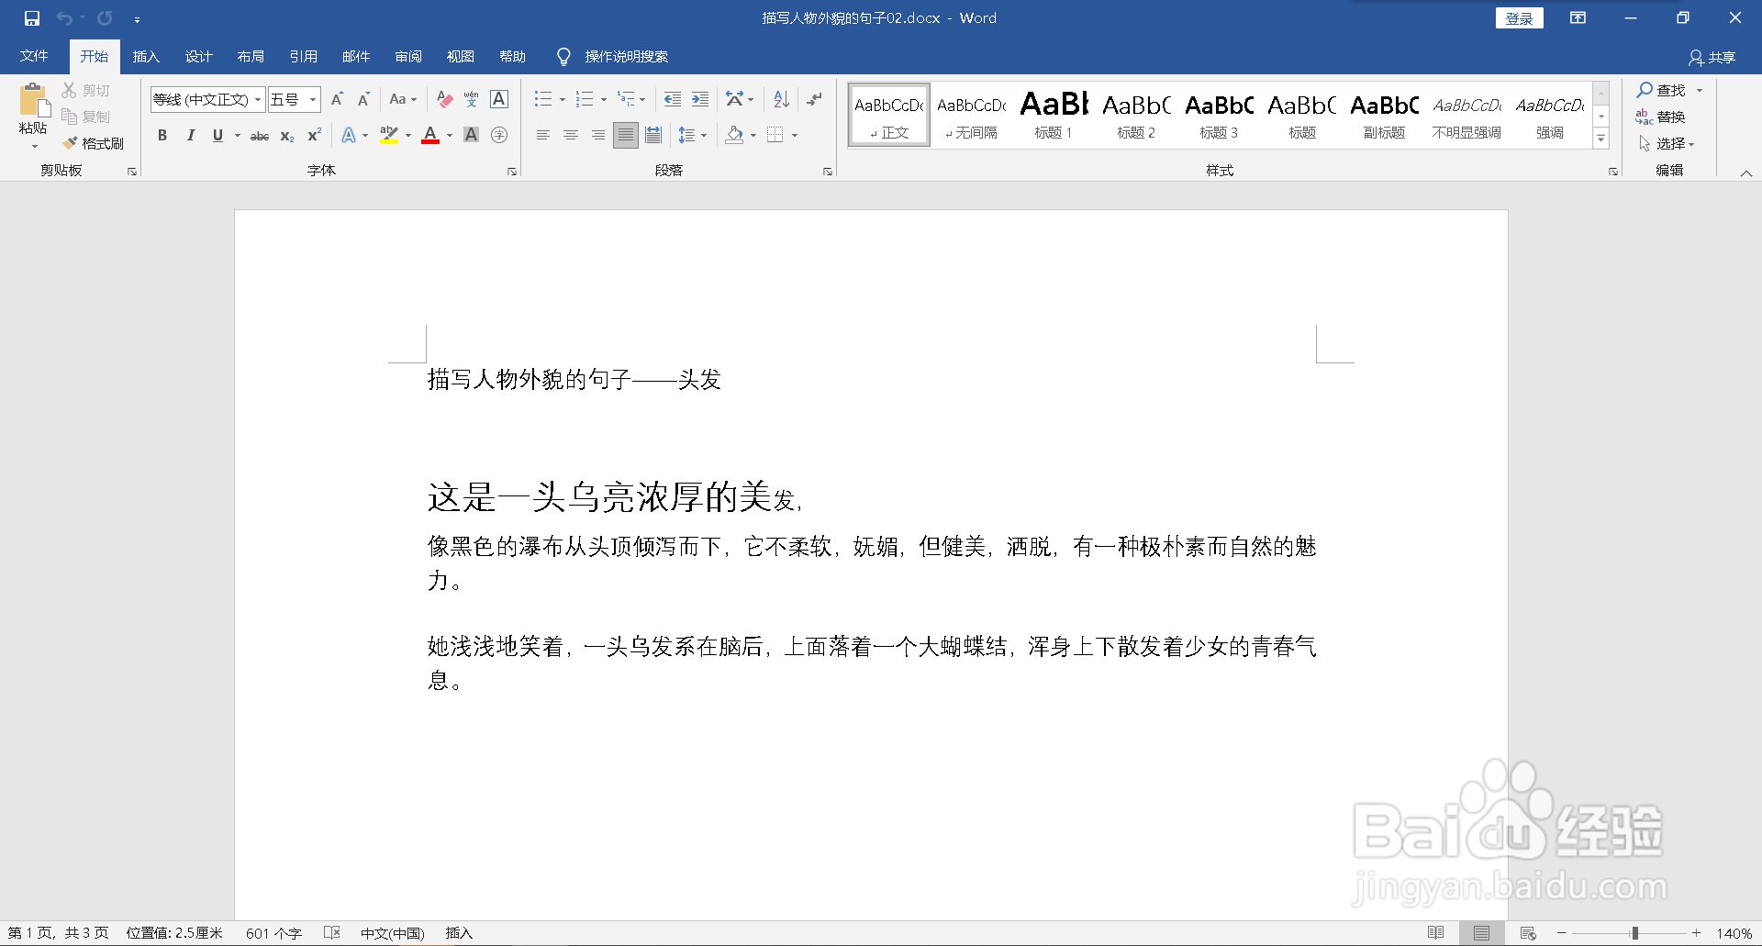
Task: Toggle the bullet list formatting
Action: tap(543, 99)
